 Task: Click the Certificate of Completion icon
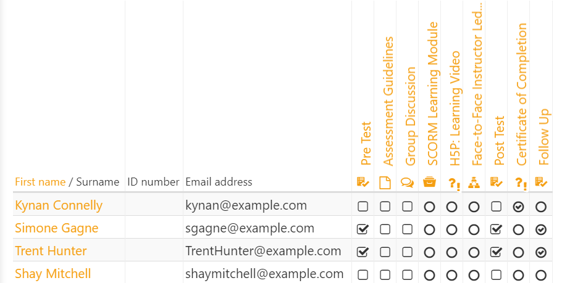pos(519,184)
